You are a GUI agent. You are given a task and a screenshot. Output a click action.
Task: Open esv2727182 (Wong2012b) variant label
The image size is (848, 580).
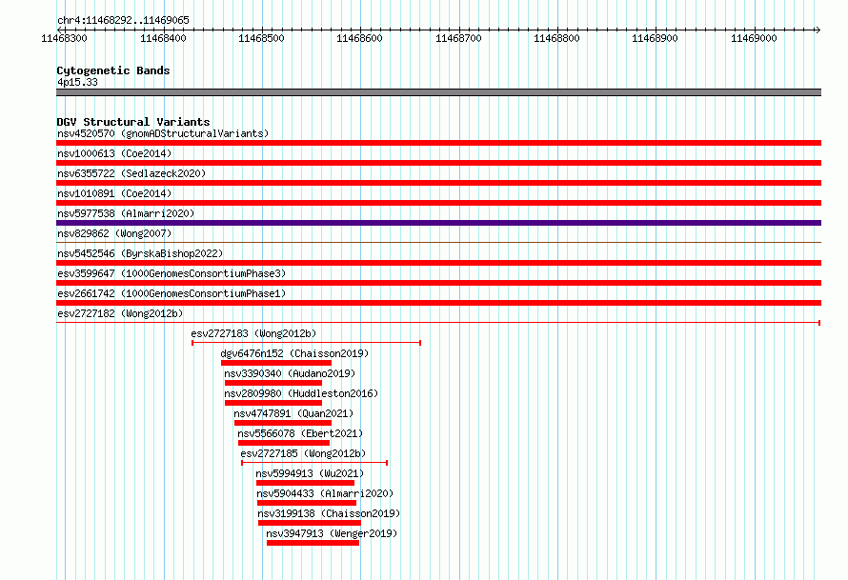(x=120, y=313)
